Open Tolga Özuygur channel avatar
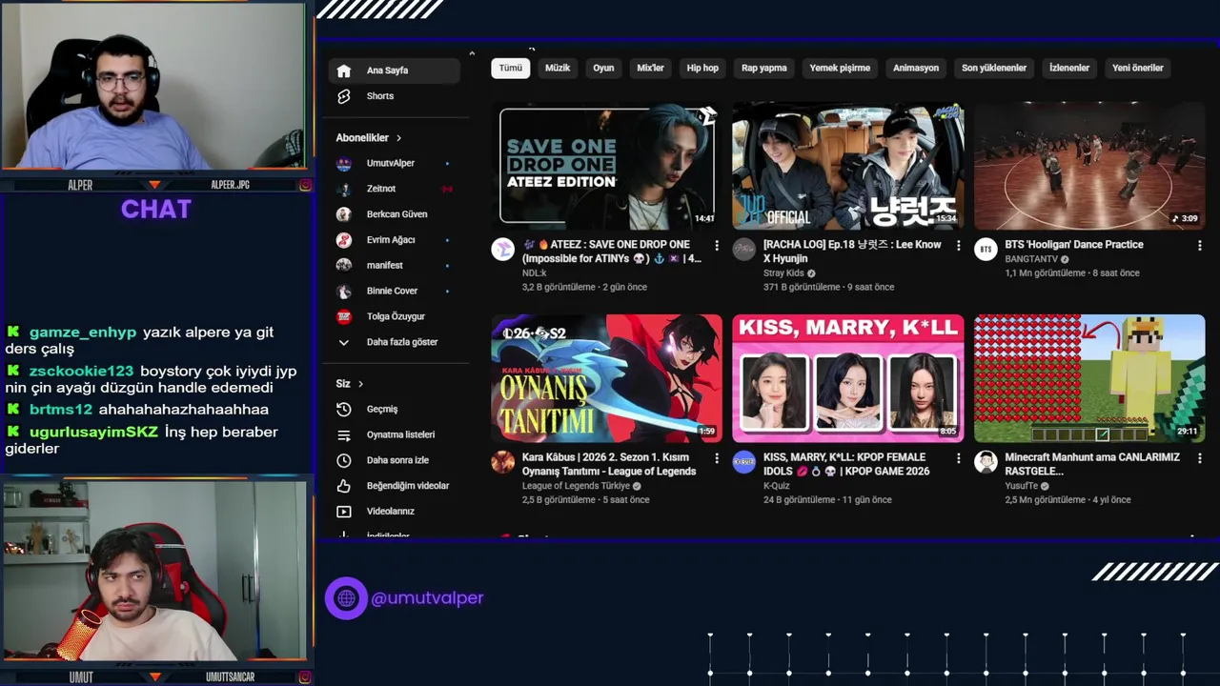The height and width of the screenshot is (686, 1220). click(344, 316)
